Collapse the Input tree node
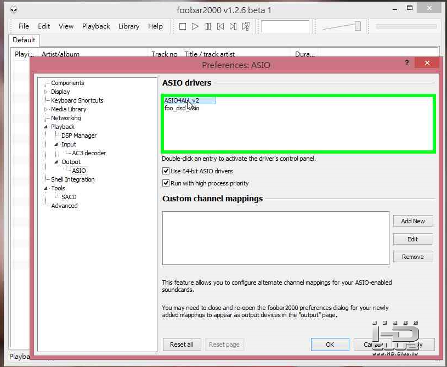Viewport: 447px width, 367px height. pos(56,144)
